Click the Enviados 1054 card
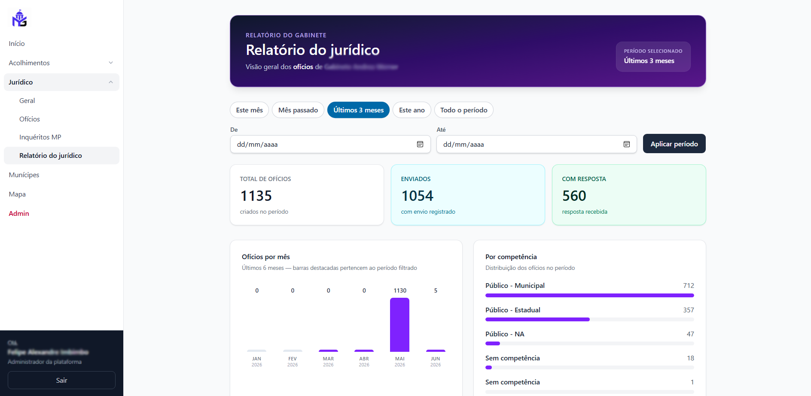This screenshot has height=396, width=811. 468,195
